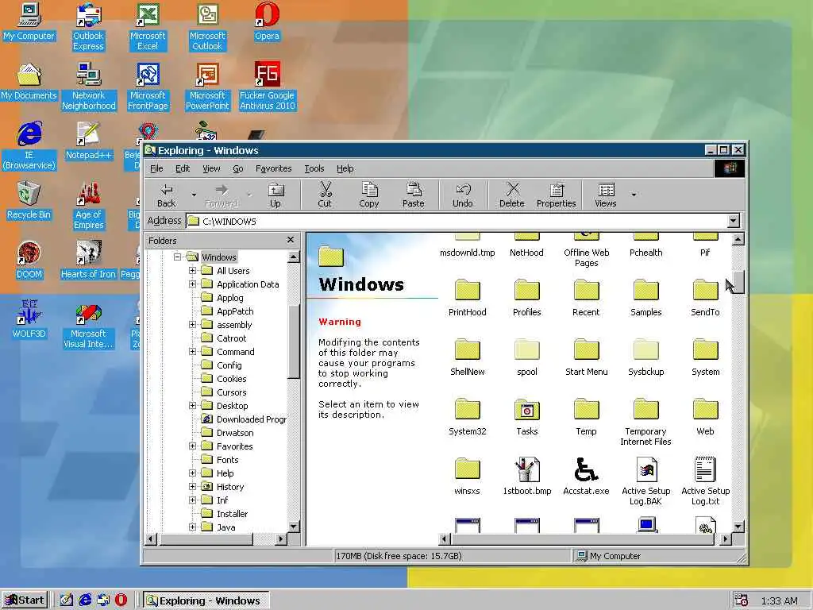Click file pane horizontal scroll right arrow

725,539
